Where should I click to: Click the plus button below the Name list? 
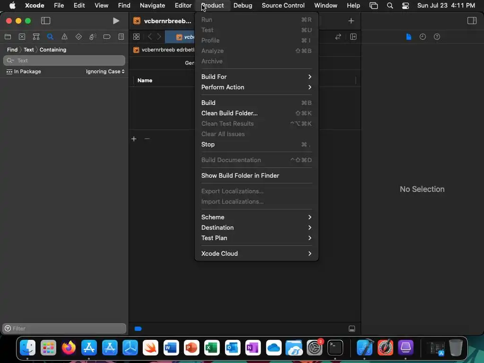(134, 139)
